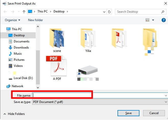This screenshot has height=120, width=168.
Task: Click the sidebar scroll down arrow
Action: click(38, 88)
